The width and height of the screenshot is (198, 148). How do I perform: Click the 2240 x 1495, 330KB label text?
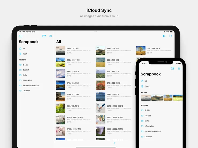pos(115,106)
